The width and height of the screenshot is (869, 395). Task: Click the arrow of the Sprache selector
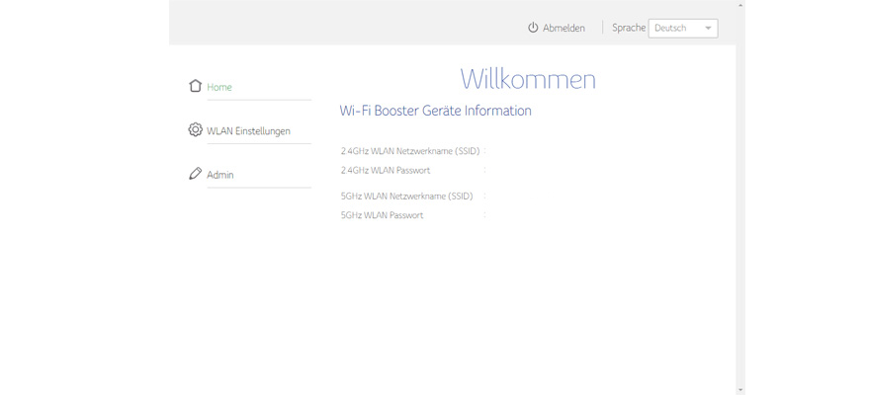[708, 29]
